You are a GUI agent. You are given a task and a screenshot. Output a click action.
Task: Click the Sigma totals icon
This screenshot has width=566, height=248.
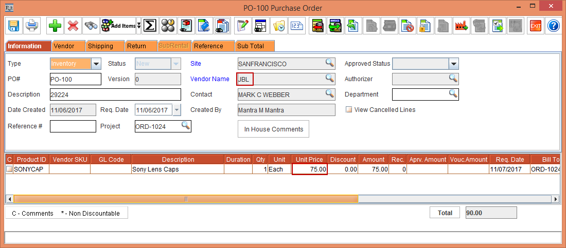pyautogui.click(x=149, y=25)
